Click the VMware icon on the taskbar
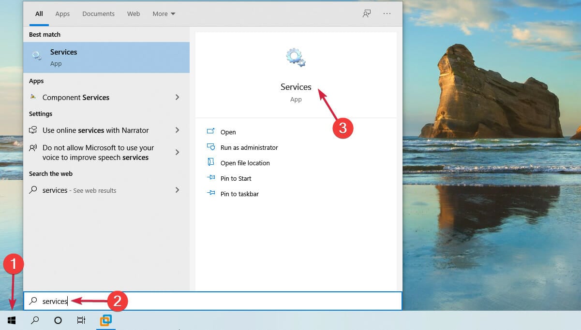 [105, 320]
